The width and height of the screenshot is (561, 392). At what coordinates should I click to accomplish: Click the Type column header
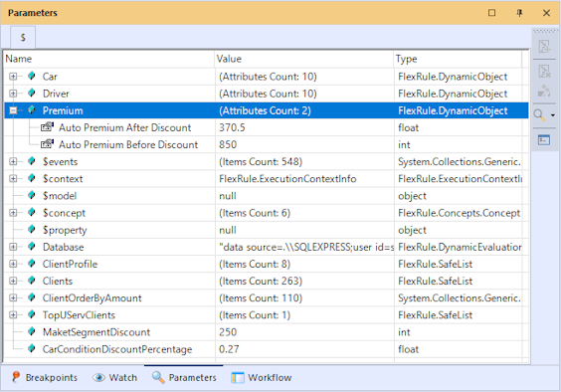point(458,59)
